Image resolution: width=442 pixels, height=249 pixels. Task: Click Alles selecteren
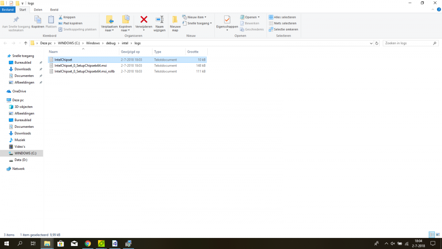pyautogui.click(x=282, y=17)
